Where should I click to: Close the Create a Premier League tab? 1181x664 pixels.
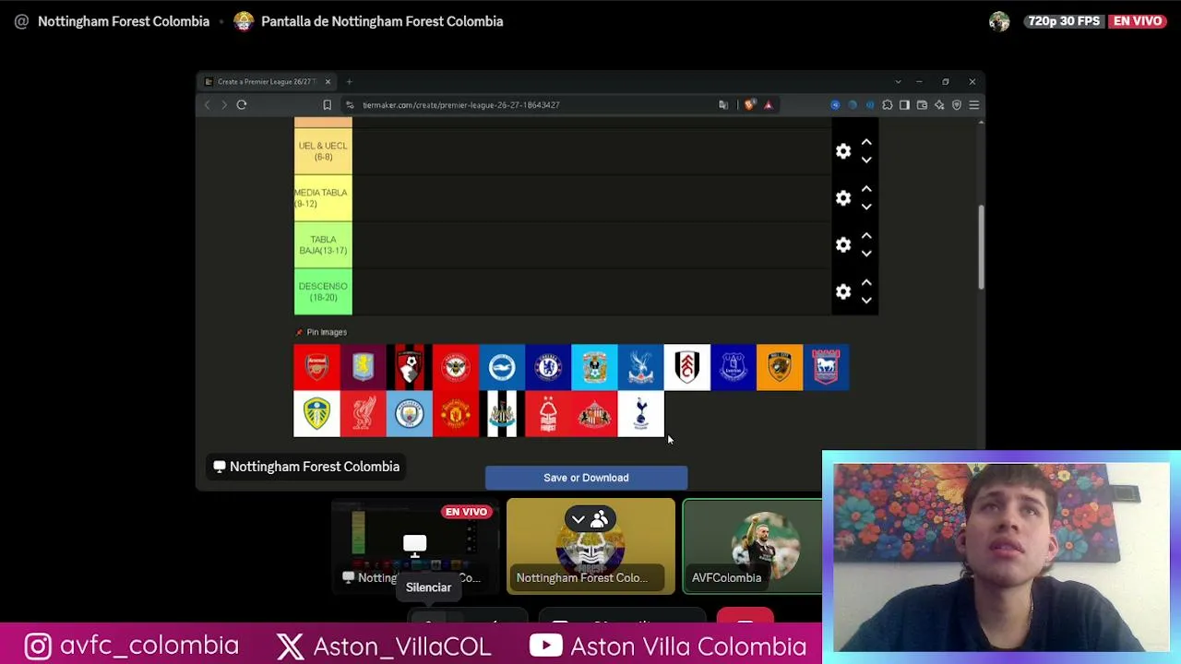coord(328,82)
